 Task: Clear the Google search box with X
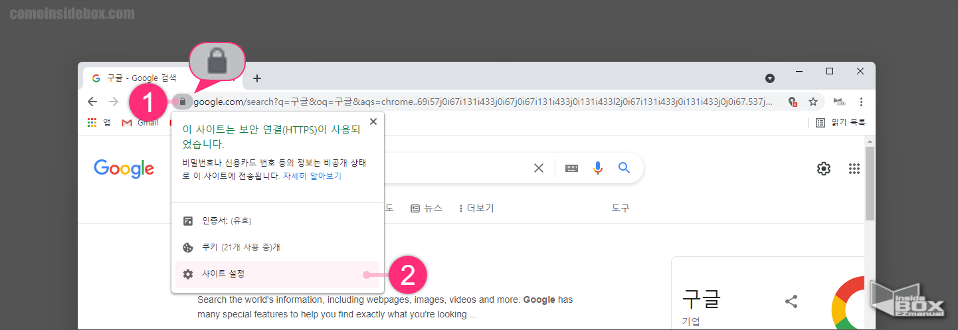tap(539, 168)
